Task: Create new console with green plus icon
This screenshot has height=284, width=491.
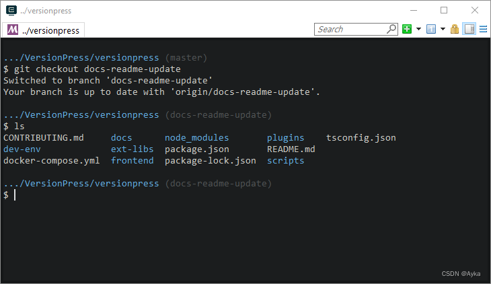Action: pos(407,29)
